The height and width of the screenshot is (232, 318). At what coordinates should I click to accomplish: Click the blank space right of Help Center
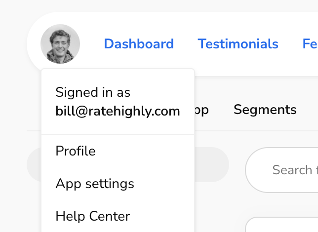(163, 216)
